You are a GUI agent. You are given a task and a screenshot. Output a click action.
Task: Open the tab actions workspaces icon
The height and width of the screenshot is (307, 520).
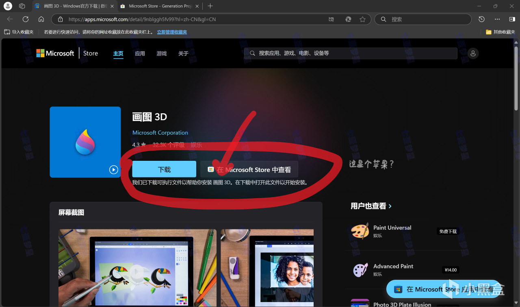pyautogui.click(x=22, y=6)
